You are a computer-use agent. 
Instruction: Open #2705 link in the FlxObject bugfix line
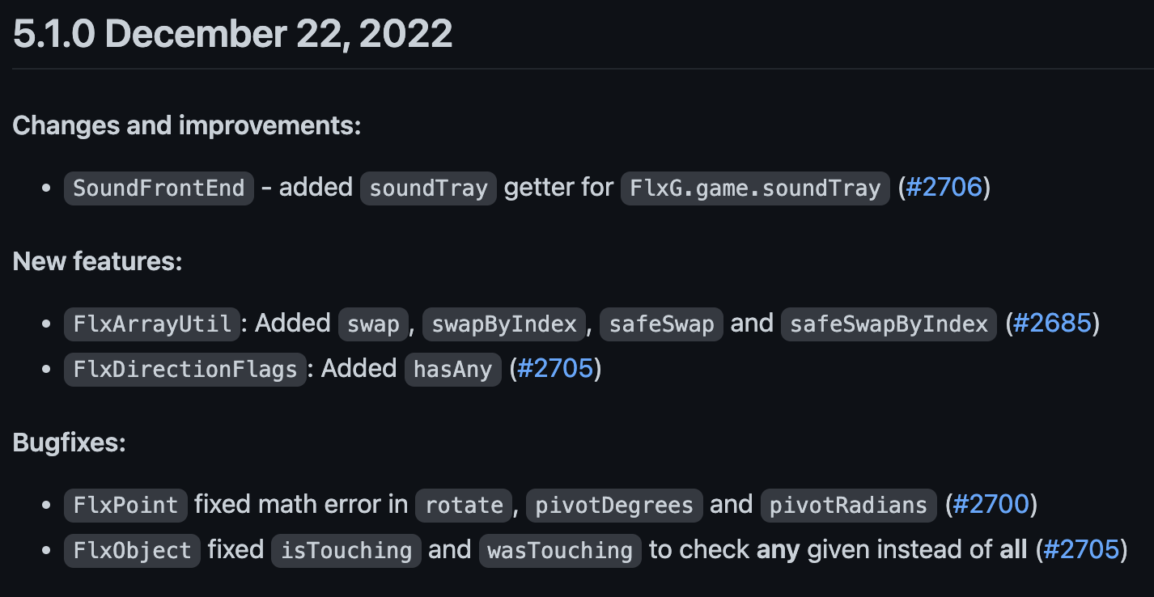(1081, 550)
